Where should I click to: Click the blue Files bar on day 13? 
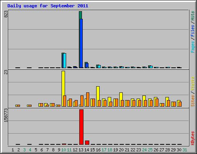tap(81, 44)
